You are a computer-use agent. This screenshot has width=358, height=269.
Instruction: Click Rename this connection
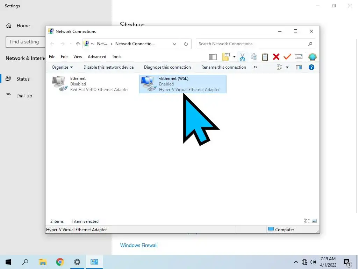[x=223, y=67]
